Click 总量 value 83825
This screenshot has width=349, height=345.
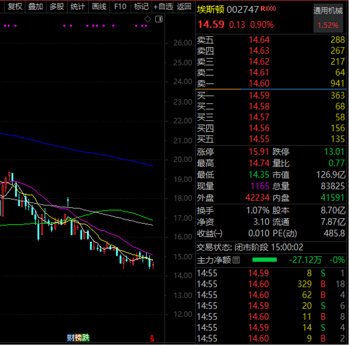pyautogui.click(x=333, y=186)
